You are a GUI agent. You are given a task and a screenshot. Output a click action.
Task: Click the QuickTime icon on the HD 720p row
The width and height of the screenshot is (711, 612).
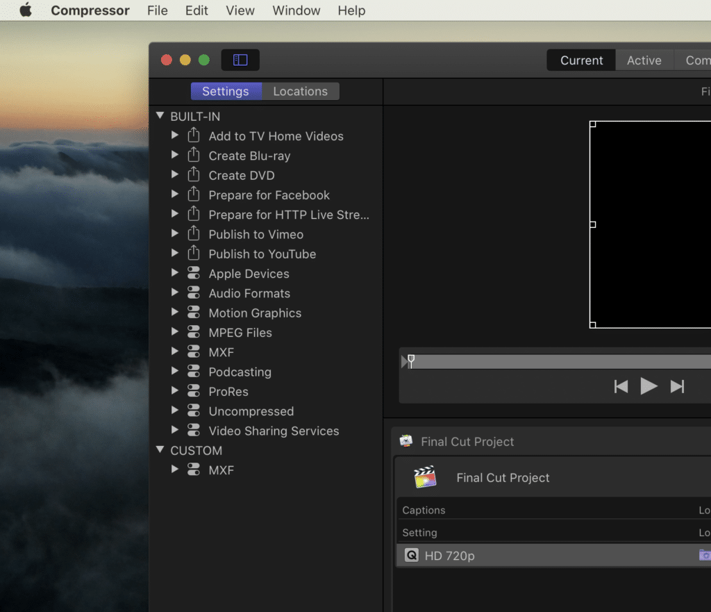(x=411, y=555)
